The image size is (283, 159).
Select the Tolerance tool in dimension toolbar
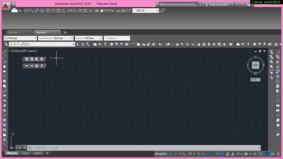point(96,11)
